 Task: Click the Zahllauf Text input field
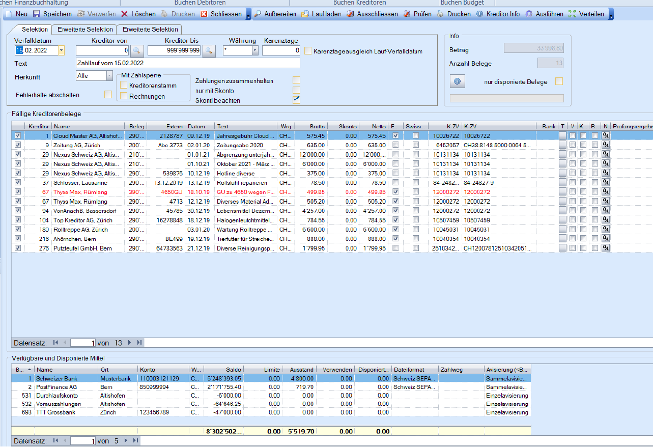187,63
